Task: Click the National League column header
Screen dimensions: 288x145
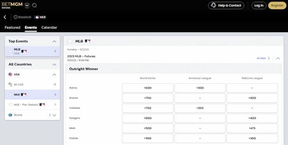Action: 252,78
